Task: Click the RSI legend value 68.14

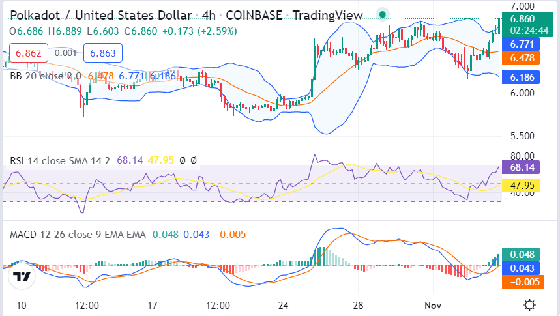Action: [x=130, y=161]
